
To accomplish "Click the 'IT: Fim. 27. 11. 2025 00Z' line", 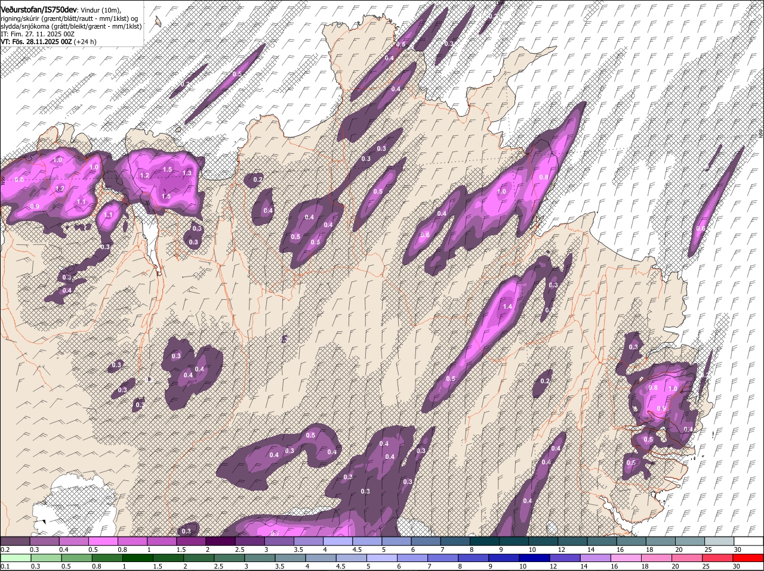I will pos(36,34).
